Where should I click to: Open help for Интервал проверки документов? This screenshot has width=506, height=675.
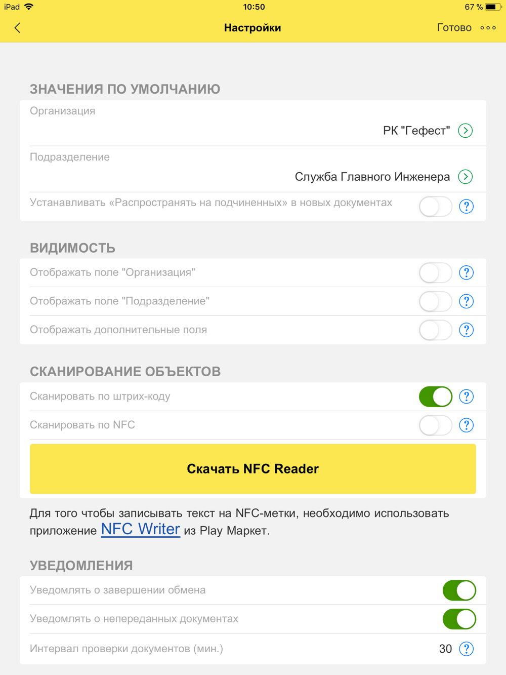pos(466,649)
